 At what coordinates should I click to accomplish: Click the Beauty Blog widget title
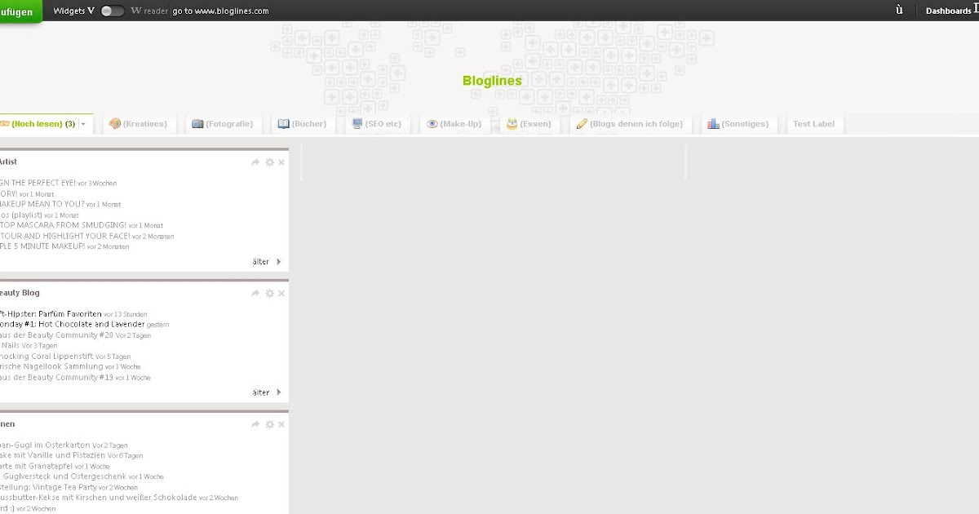[x=20, y=293]
